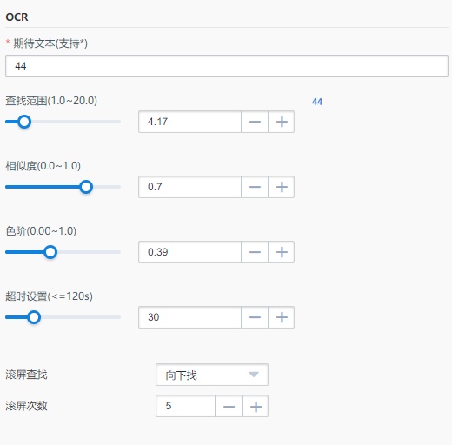Screen dimensions: 452x445
Task: Increase 相似度 using its plus icon
Action: (282, 187)
